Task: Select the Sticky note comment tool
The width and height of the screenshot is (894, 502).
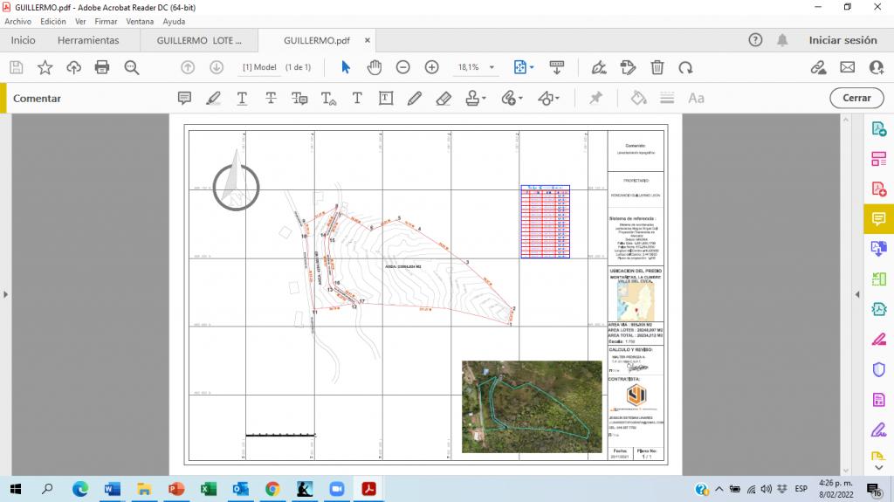Action: coord(184,98)
